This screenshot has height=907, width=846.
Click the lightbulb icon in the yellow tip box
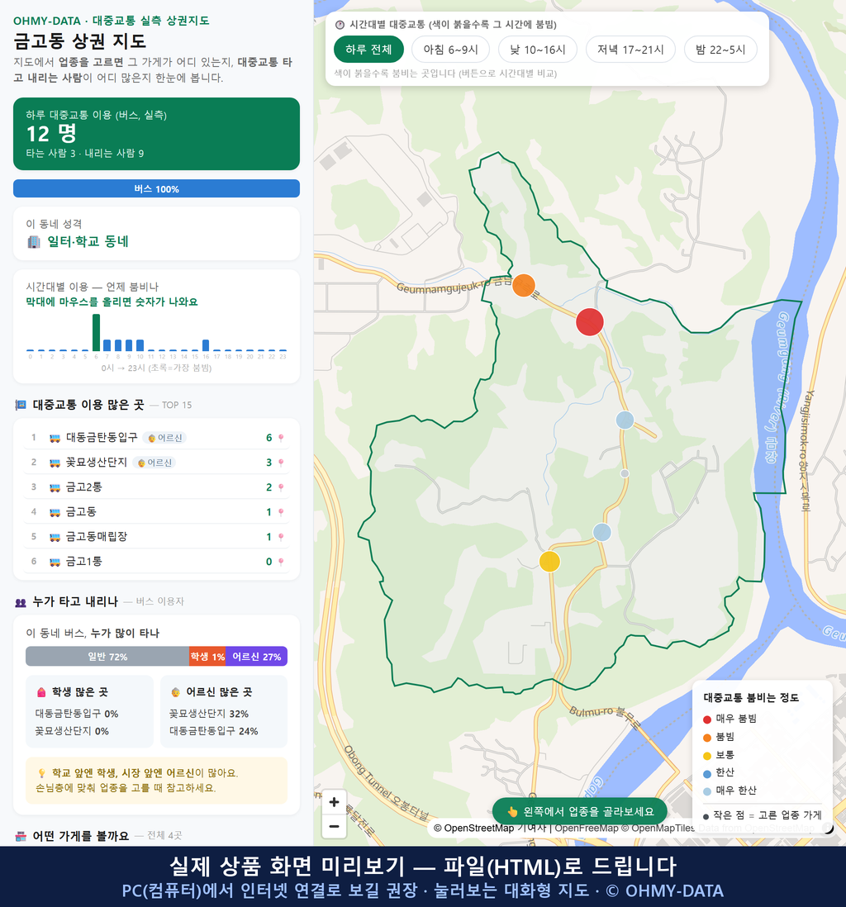pyautogui.click(x=41, y=773)
